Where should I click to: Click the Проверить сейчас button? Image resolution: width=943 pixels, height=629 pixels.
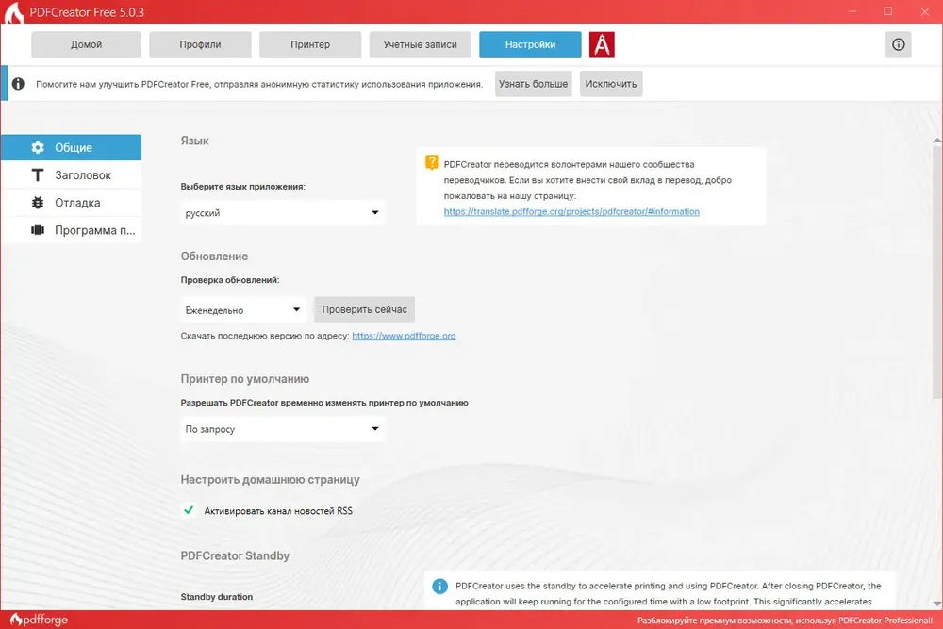364,309
